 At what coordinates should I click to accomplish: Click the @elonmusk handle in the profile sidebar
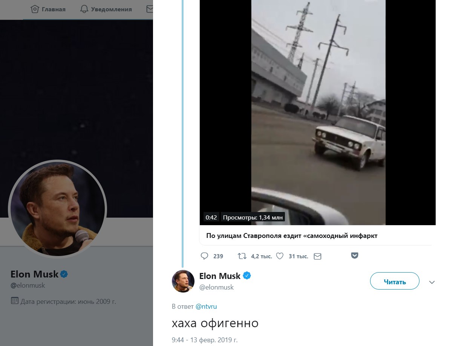click(28, 285)
